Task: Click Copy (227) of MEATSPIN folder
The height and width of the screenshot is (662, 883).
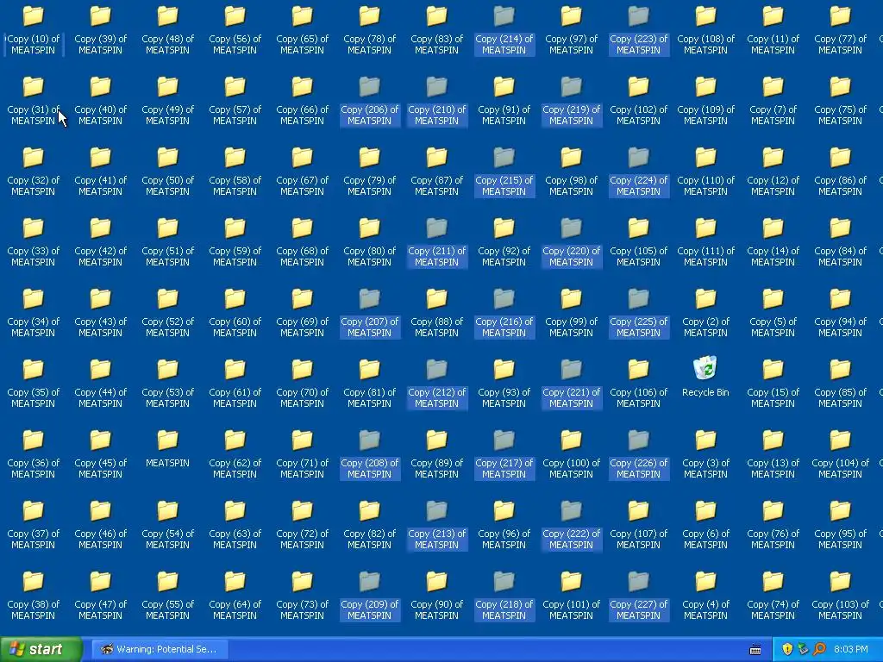Action: [639, 595]
